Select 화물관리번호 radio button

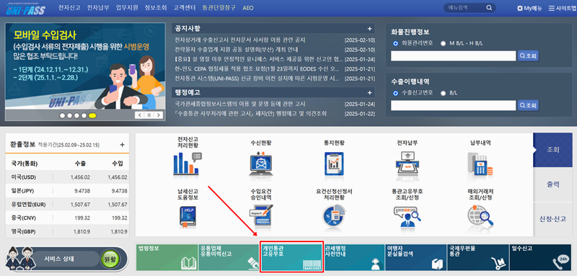[395, 43]
